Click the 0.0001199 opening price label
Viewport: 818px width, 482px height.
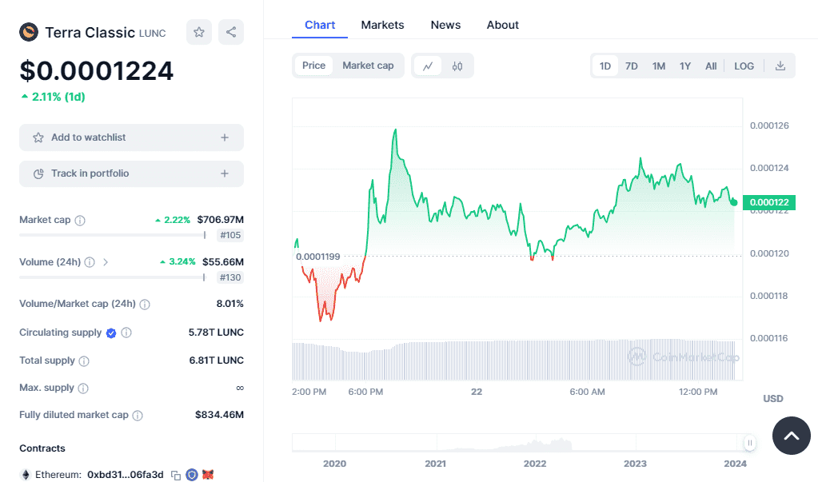tap(317, 257)
